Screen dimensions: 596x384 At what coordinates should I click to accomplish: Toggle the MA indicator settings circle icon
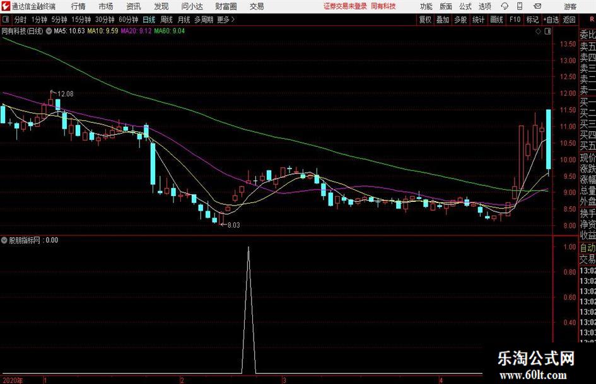(x=49, y=31)
